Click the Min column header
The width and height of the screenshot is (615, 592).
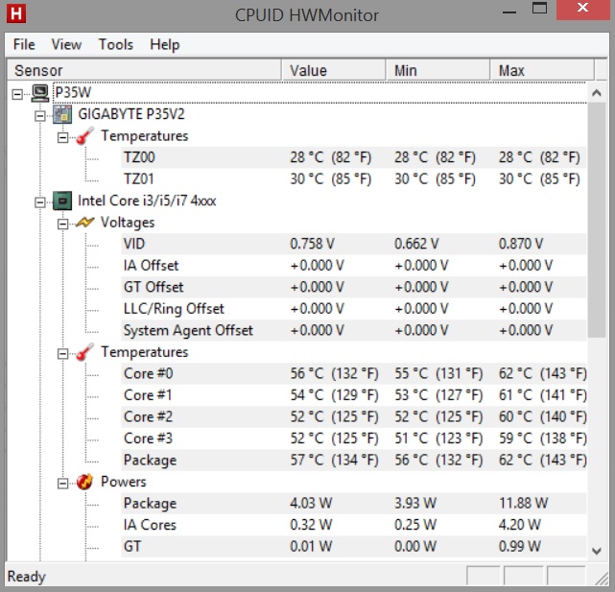(x=438, y=71)
